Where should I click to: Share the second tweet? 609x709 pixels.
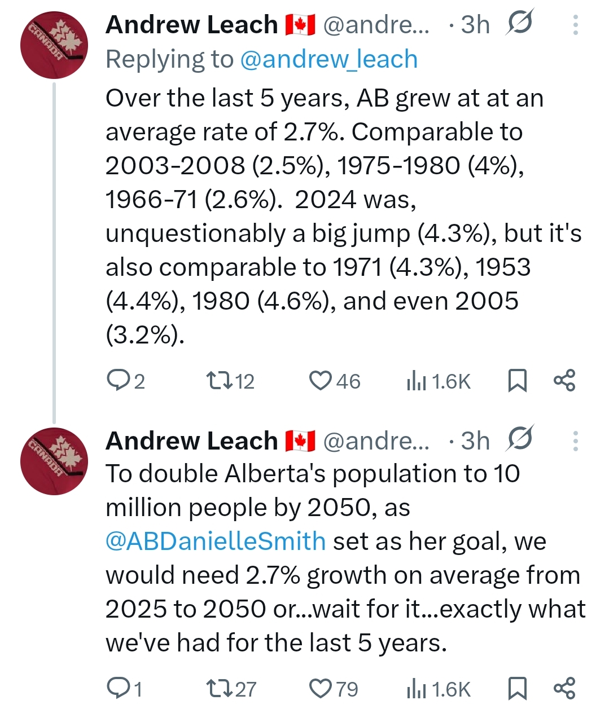click(564, 688)
